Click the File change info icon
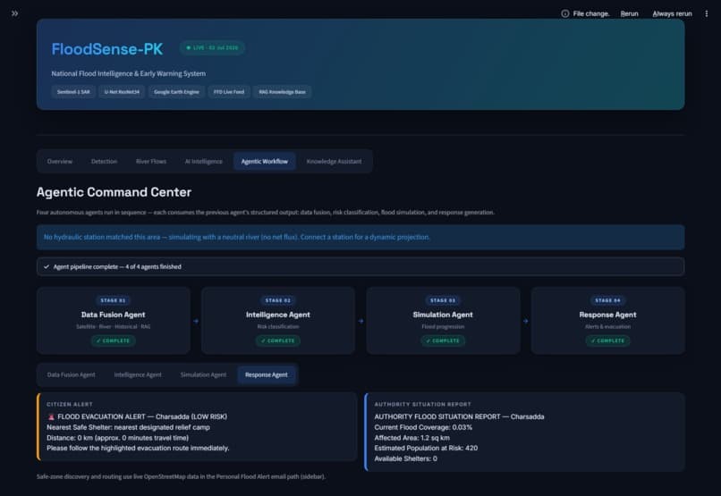 (565, 13)
